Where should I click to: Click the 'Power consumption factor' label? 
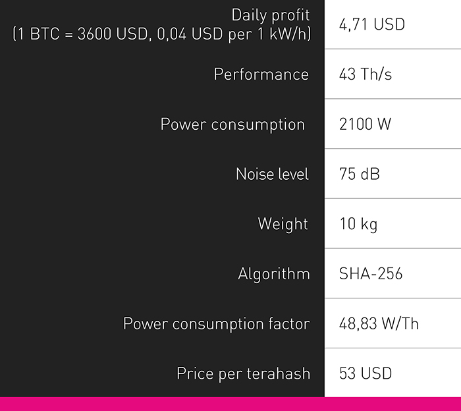point(216,324)
